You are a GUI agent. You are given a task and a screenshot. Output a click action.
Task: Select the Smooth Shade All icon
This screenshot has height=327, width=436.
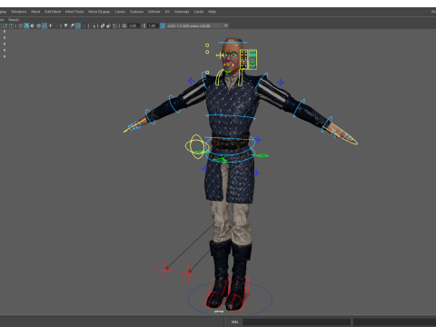click(x=26, y=25)
